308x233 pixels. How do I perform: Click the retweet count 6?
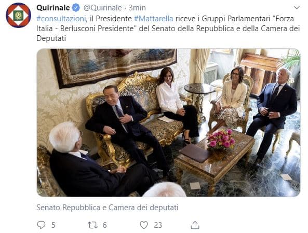104,225
